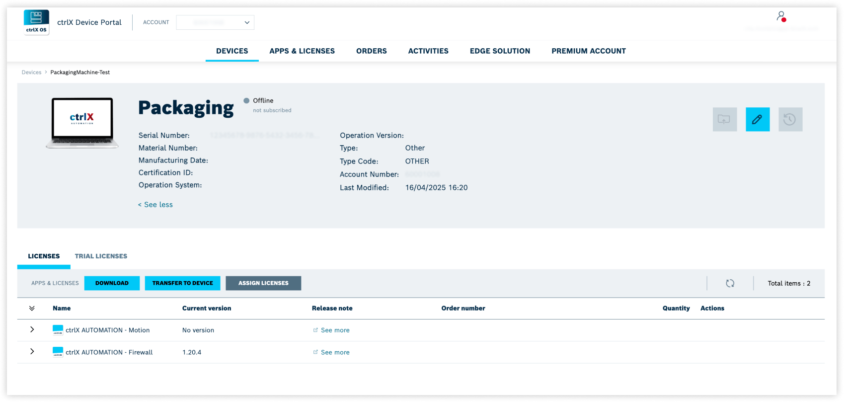Click the No version cell

pos(198,330)
